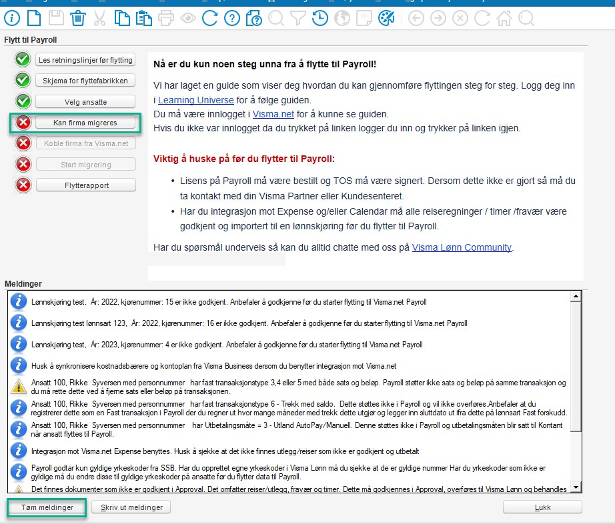Click the forward arrow browser icon

(x=438, y=18)
